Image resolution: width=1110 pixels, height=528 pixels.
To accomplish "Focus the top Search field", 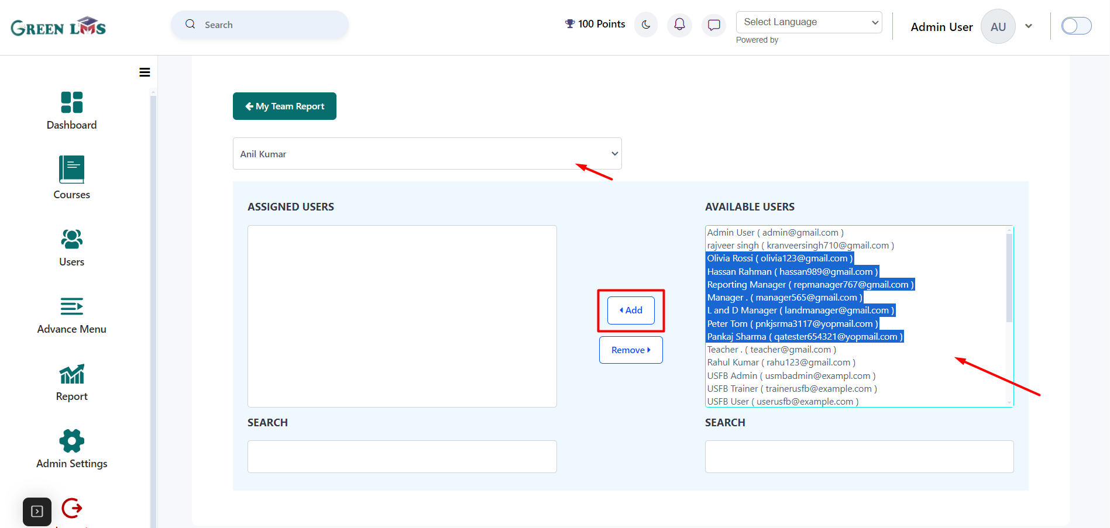I will coord(260,25).
